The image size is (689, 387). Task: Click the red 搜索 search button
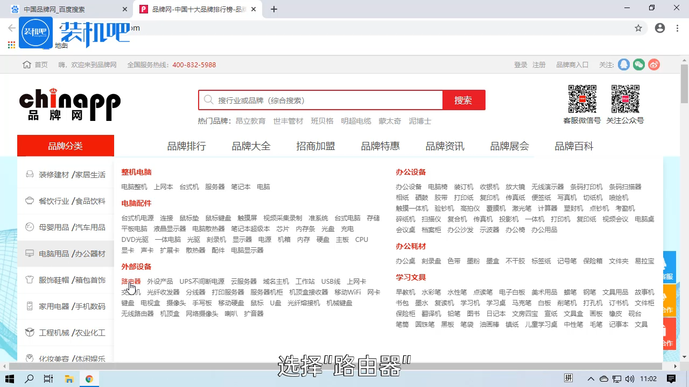coord(463,99)
